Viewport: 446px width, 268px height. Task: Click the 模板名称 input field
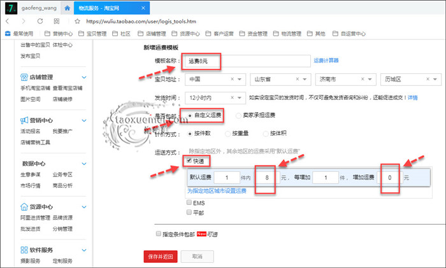(x=247, y=61)
